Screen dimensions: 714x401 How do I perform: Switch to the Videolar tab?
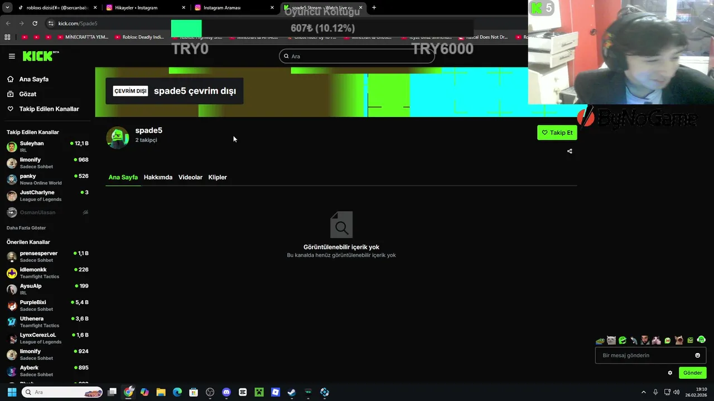190,177
